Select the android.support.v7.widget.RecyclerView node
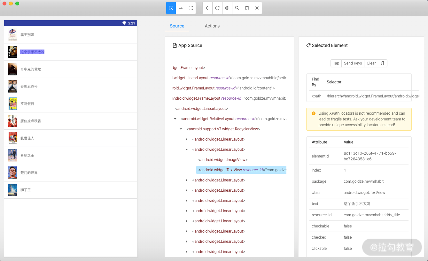This screenshot has width=428, height=261. click(x=223, y=129)
